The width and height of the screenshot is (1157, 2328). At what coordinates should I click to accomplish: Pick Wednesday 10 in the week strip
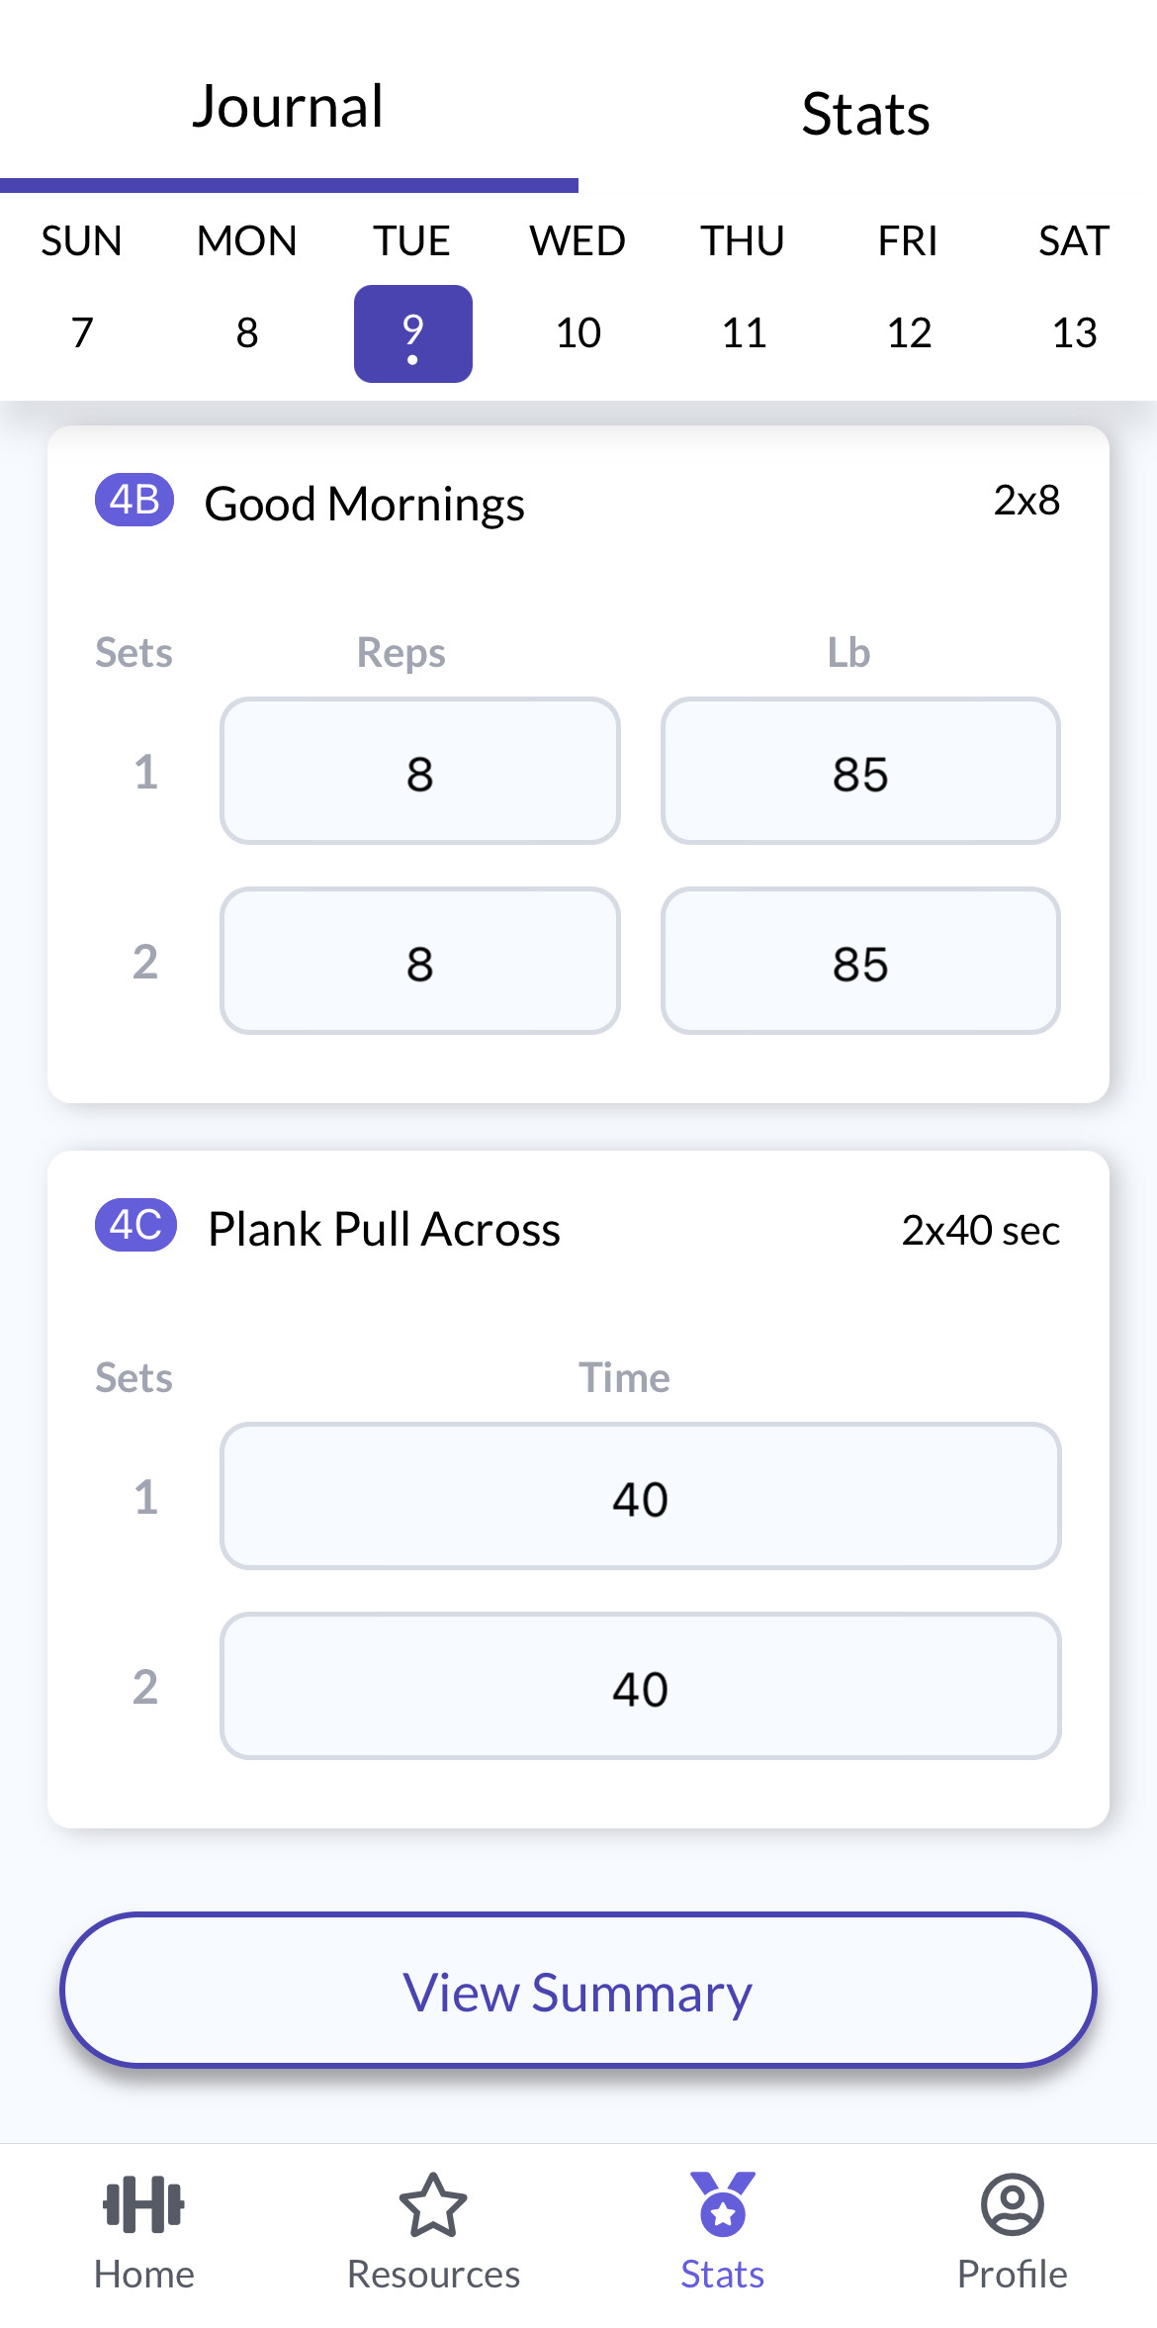tap(578, 332)
